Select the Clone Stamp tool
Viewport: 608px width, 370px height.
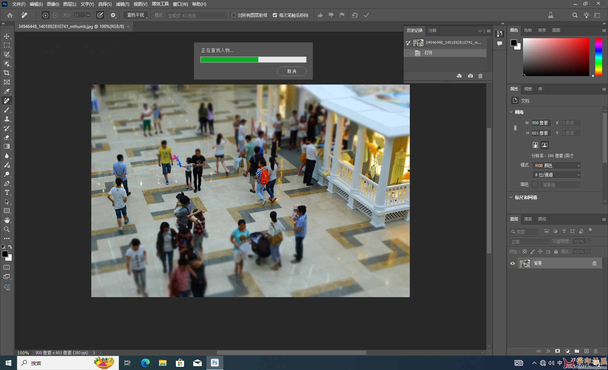tap(7, 119)
